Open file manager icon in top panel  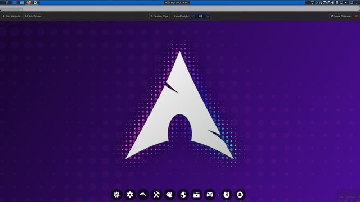point(22,3)
